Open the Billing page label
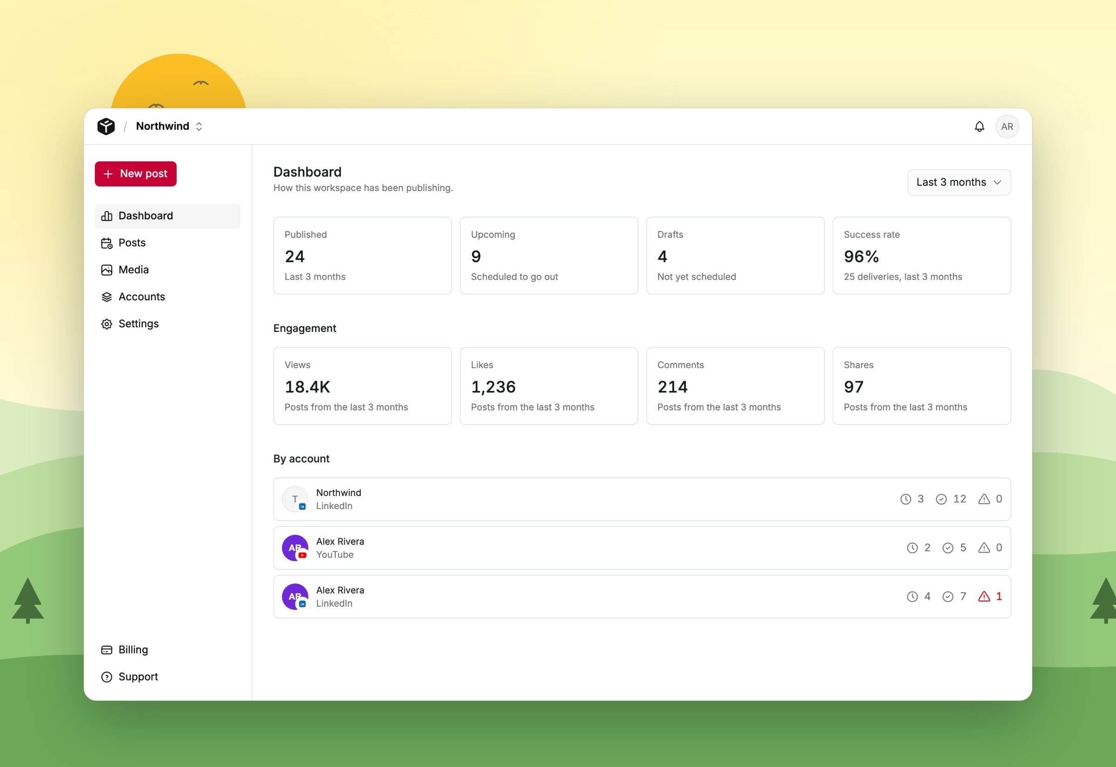 133,650
